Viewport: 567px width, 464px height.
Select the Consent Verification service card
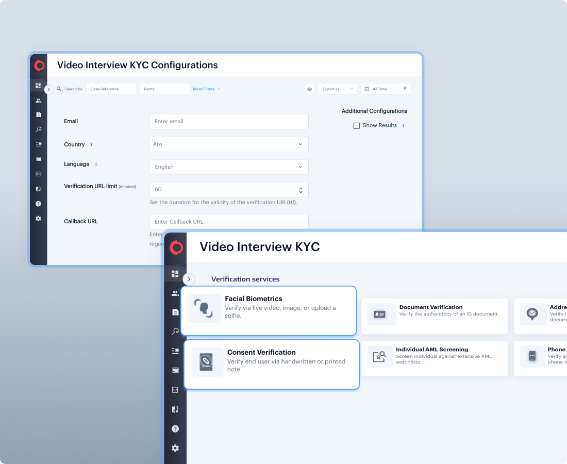point(271,364)
